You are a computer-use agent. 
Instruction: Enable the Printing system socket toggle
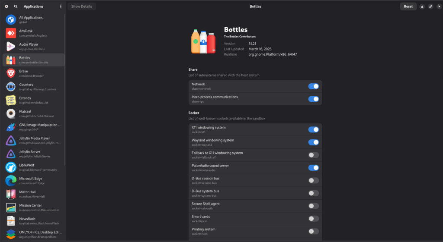point(314,231)
